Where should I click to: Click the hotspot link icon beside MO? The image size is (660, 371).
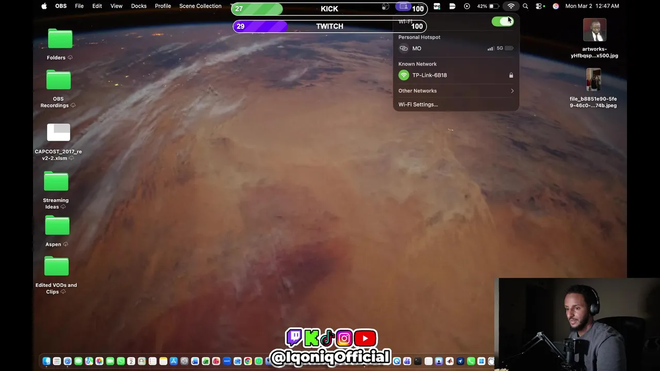(x=404, y=48)
